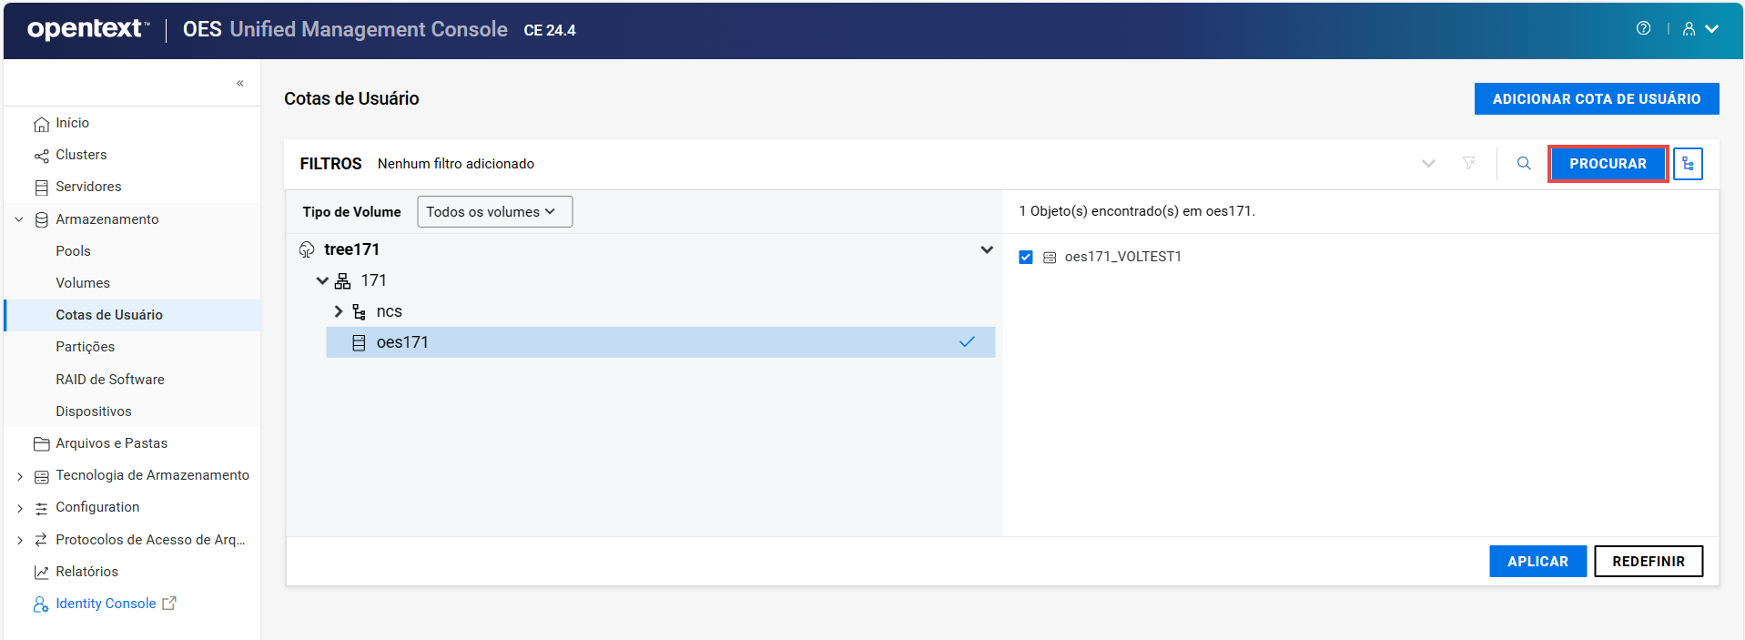Click the Clusters icon in sidebar
This screenshot has width=1745, height=640.
(41, 156)
